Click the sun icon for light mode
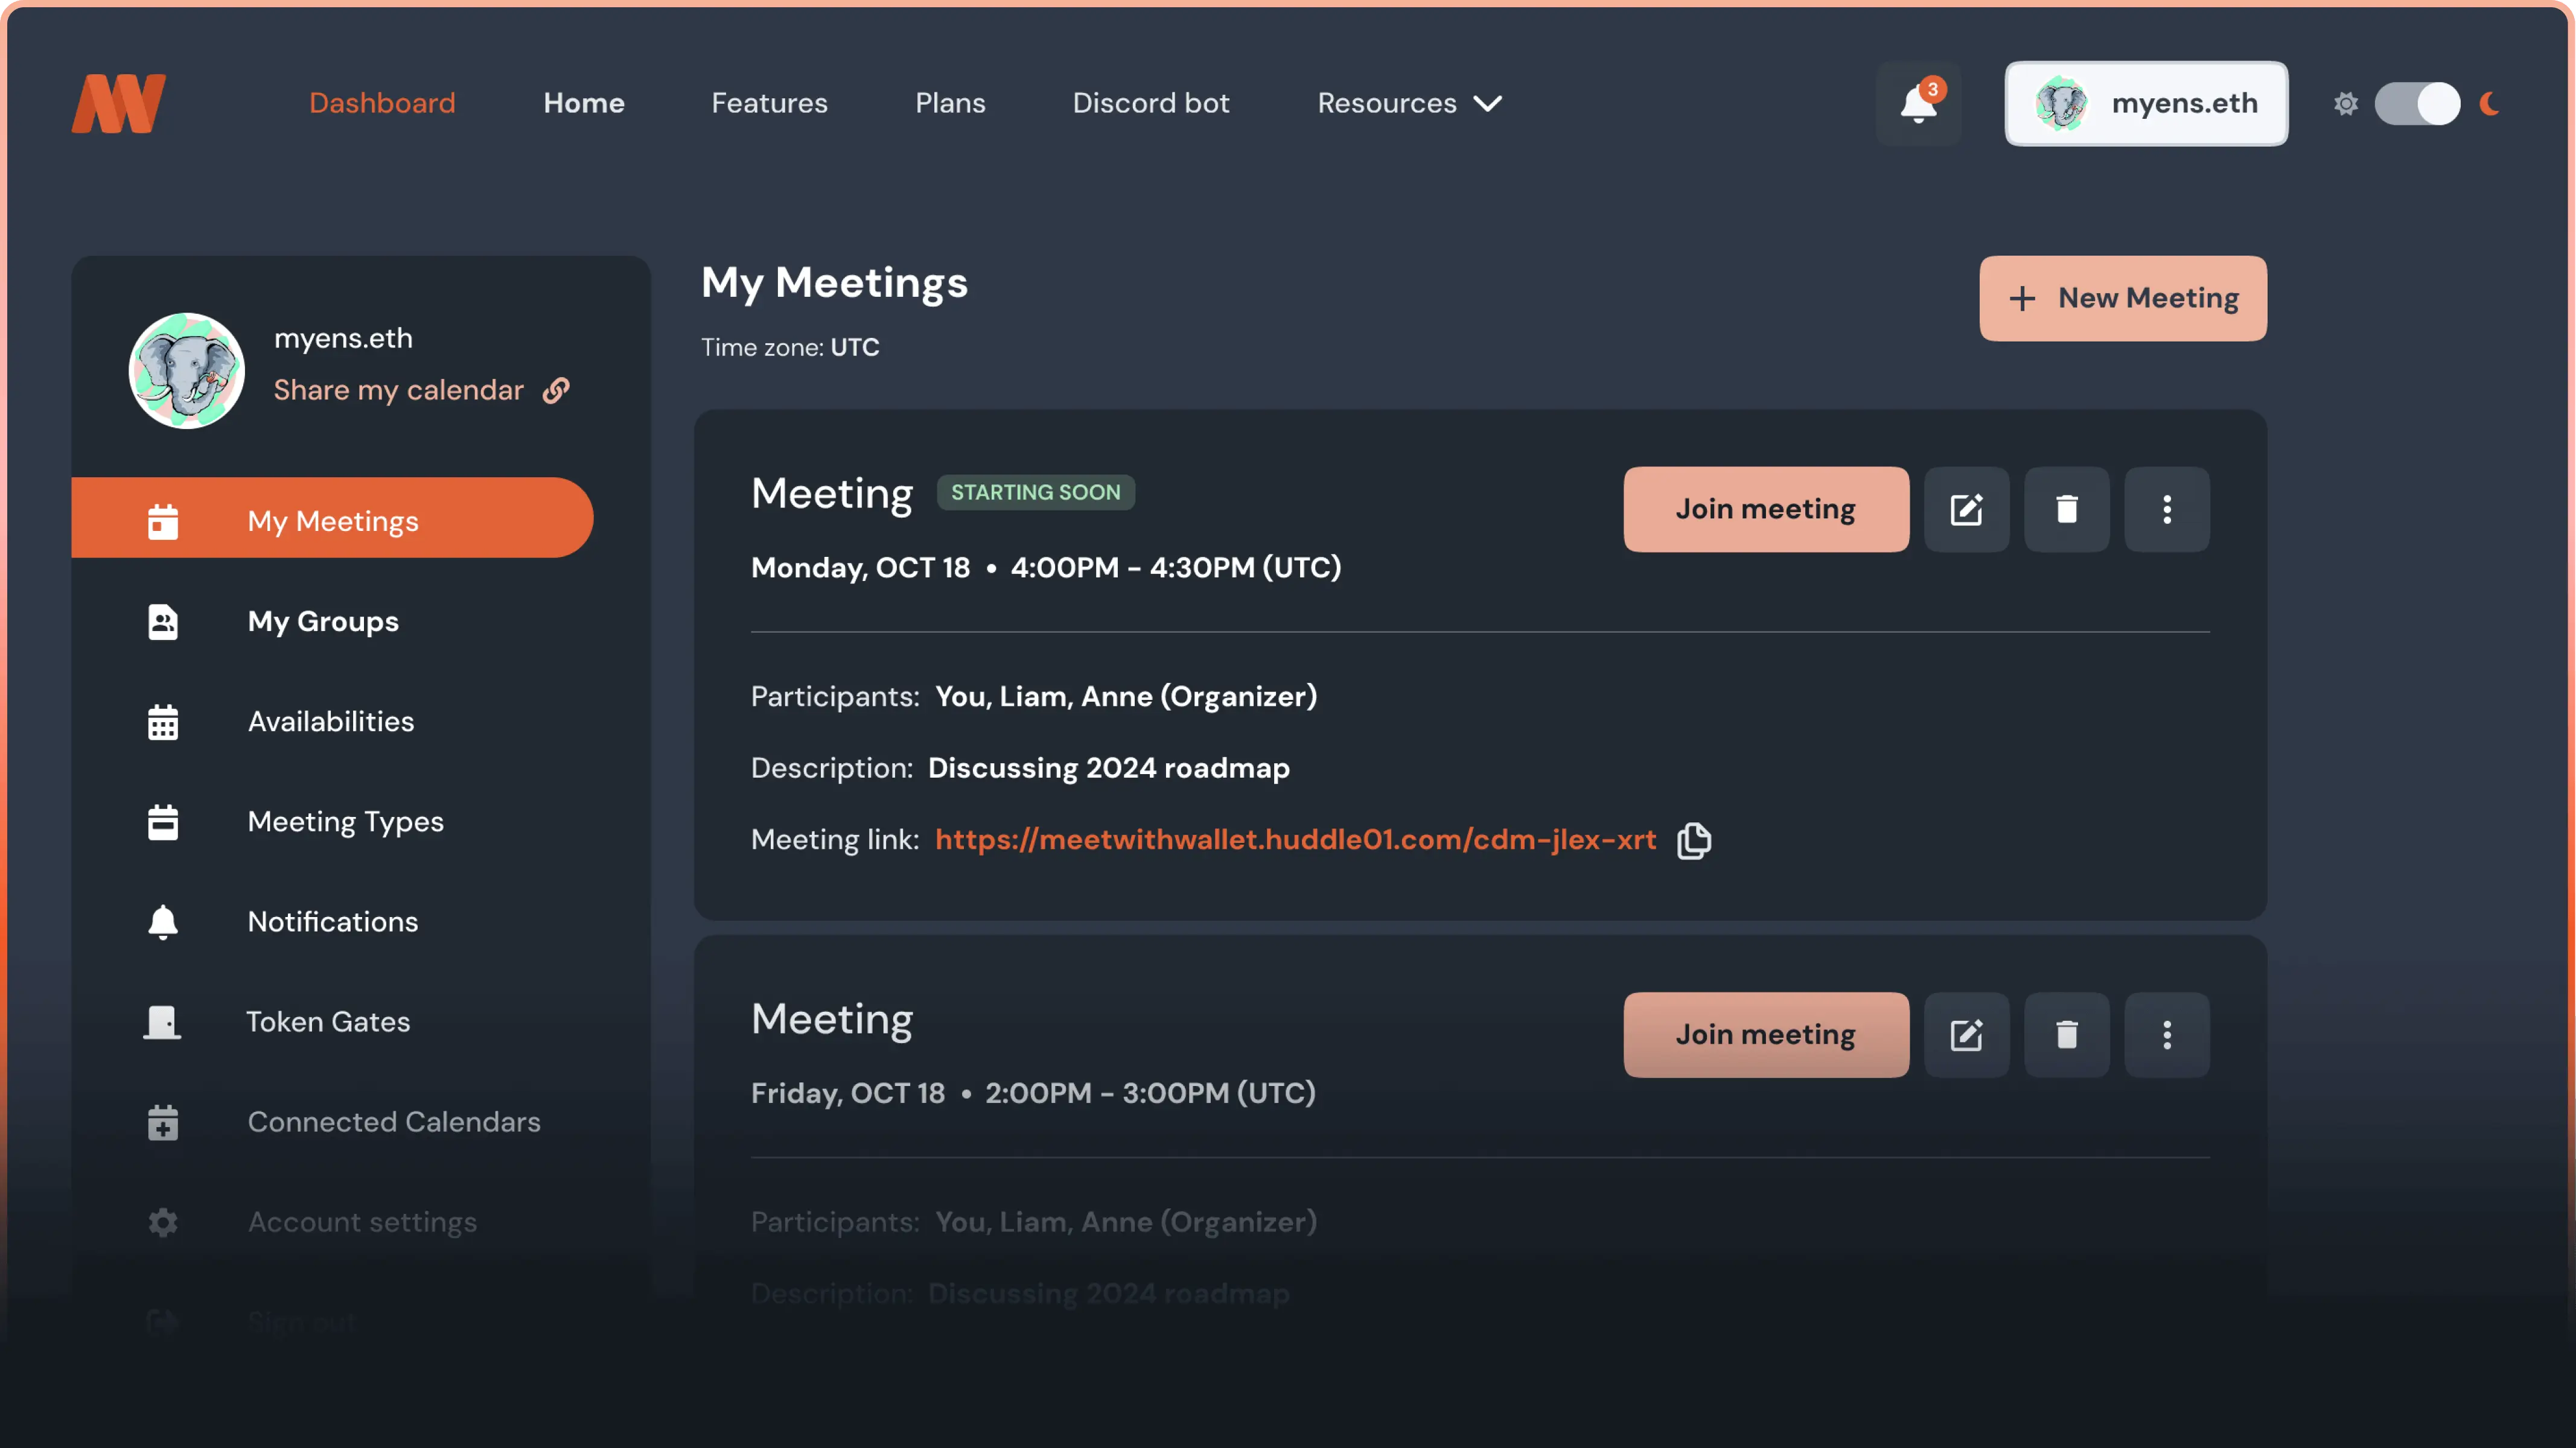 tap(2345, 104)
